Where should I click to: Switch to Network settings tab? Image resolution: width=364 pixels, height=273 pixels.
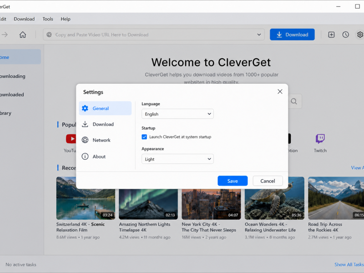click(105, 140)
